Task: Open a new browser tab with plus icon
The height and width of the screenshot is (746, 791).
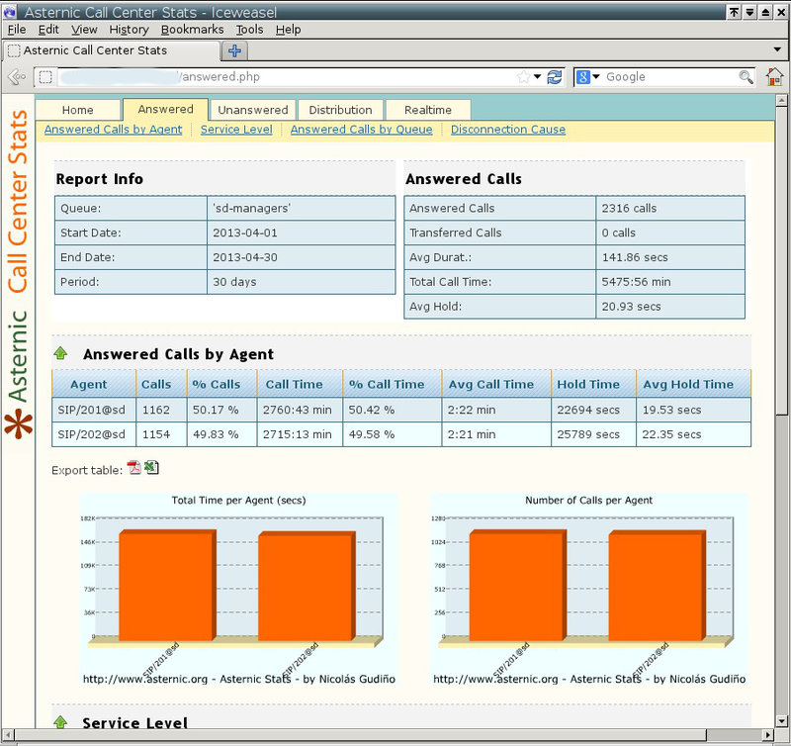Action: 234,50
